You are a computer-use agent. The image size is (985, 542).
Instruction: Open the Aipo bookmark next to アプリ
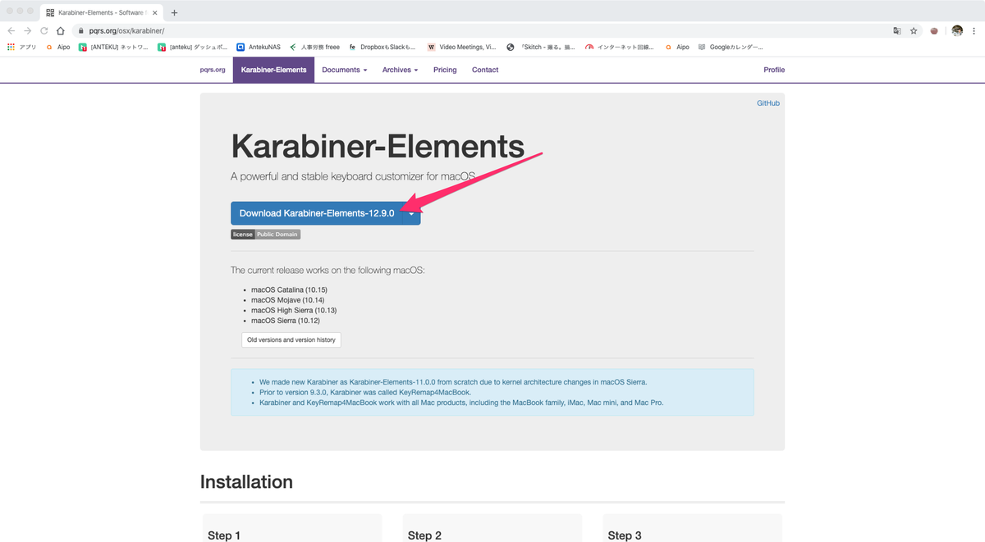(58, 47)
